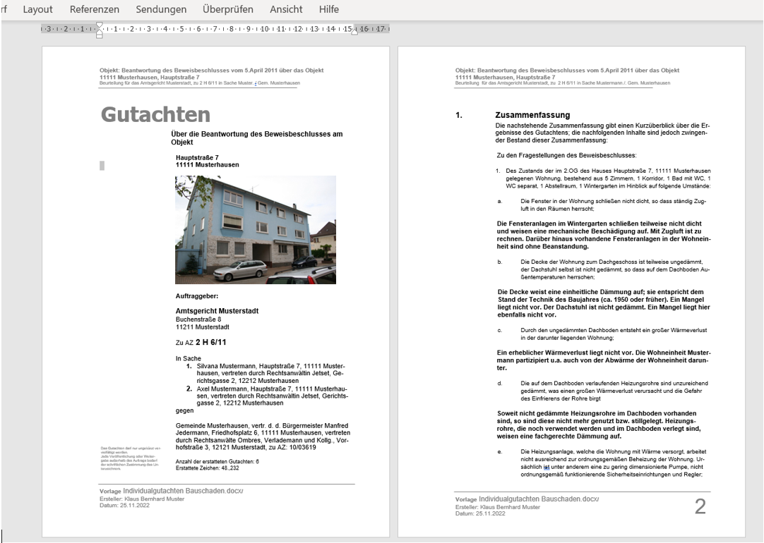Click the 'Zusammenfassung' heading on page two
Screen dimensions: 764x543
pyautogui.click(x=532, y=116)
